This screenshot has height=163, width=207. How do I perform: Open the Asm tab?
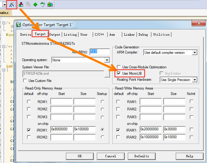point(112,34)
